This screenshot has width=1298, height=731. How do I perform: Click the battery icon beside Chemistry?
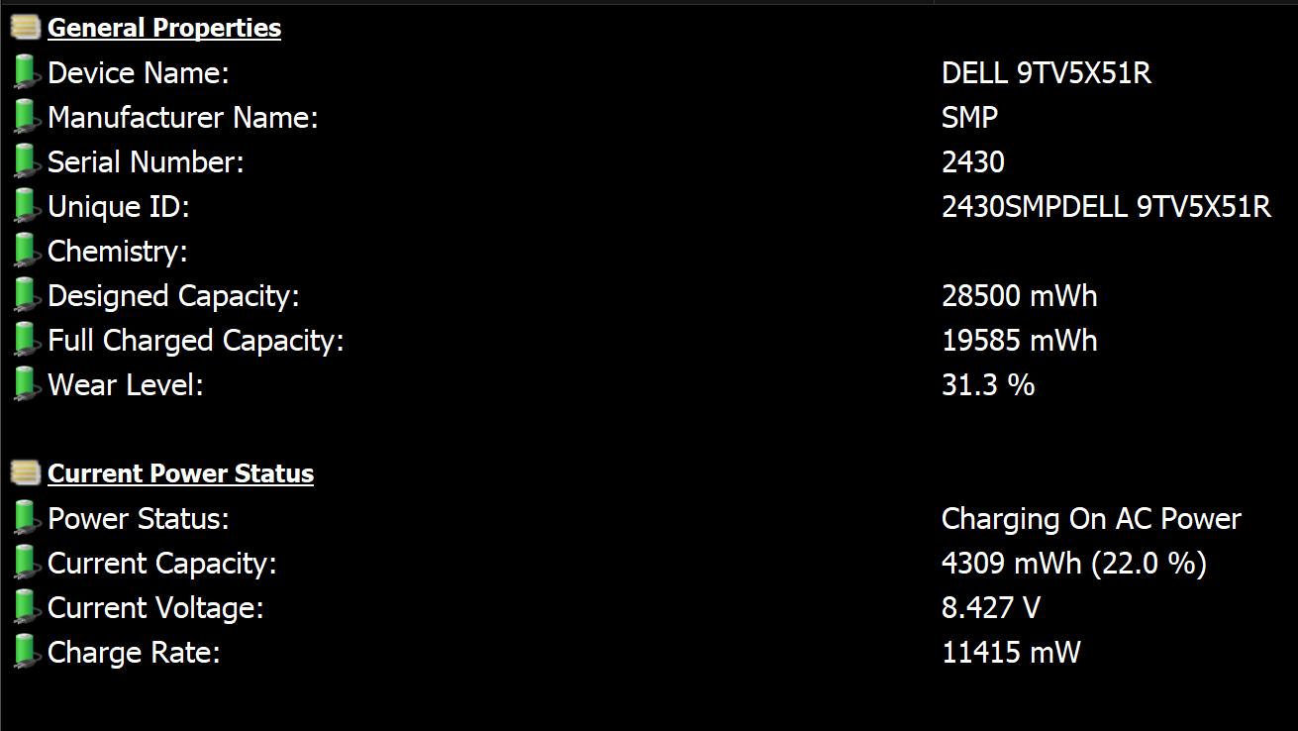(26, 251)
